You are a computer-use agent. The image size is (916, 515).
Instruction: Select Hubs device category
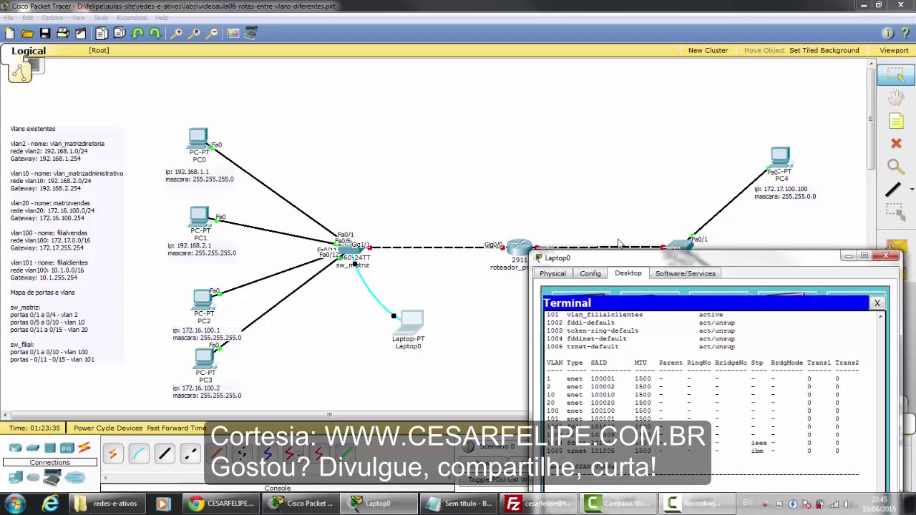[49, 448]
